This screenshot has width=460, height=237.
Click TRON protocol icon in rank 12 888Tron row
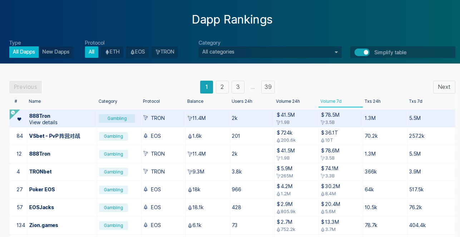(145, 153)
